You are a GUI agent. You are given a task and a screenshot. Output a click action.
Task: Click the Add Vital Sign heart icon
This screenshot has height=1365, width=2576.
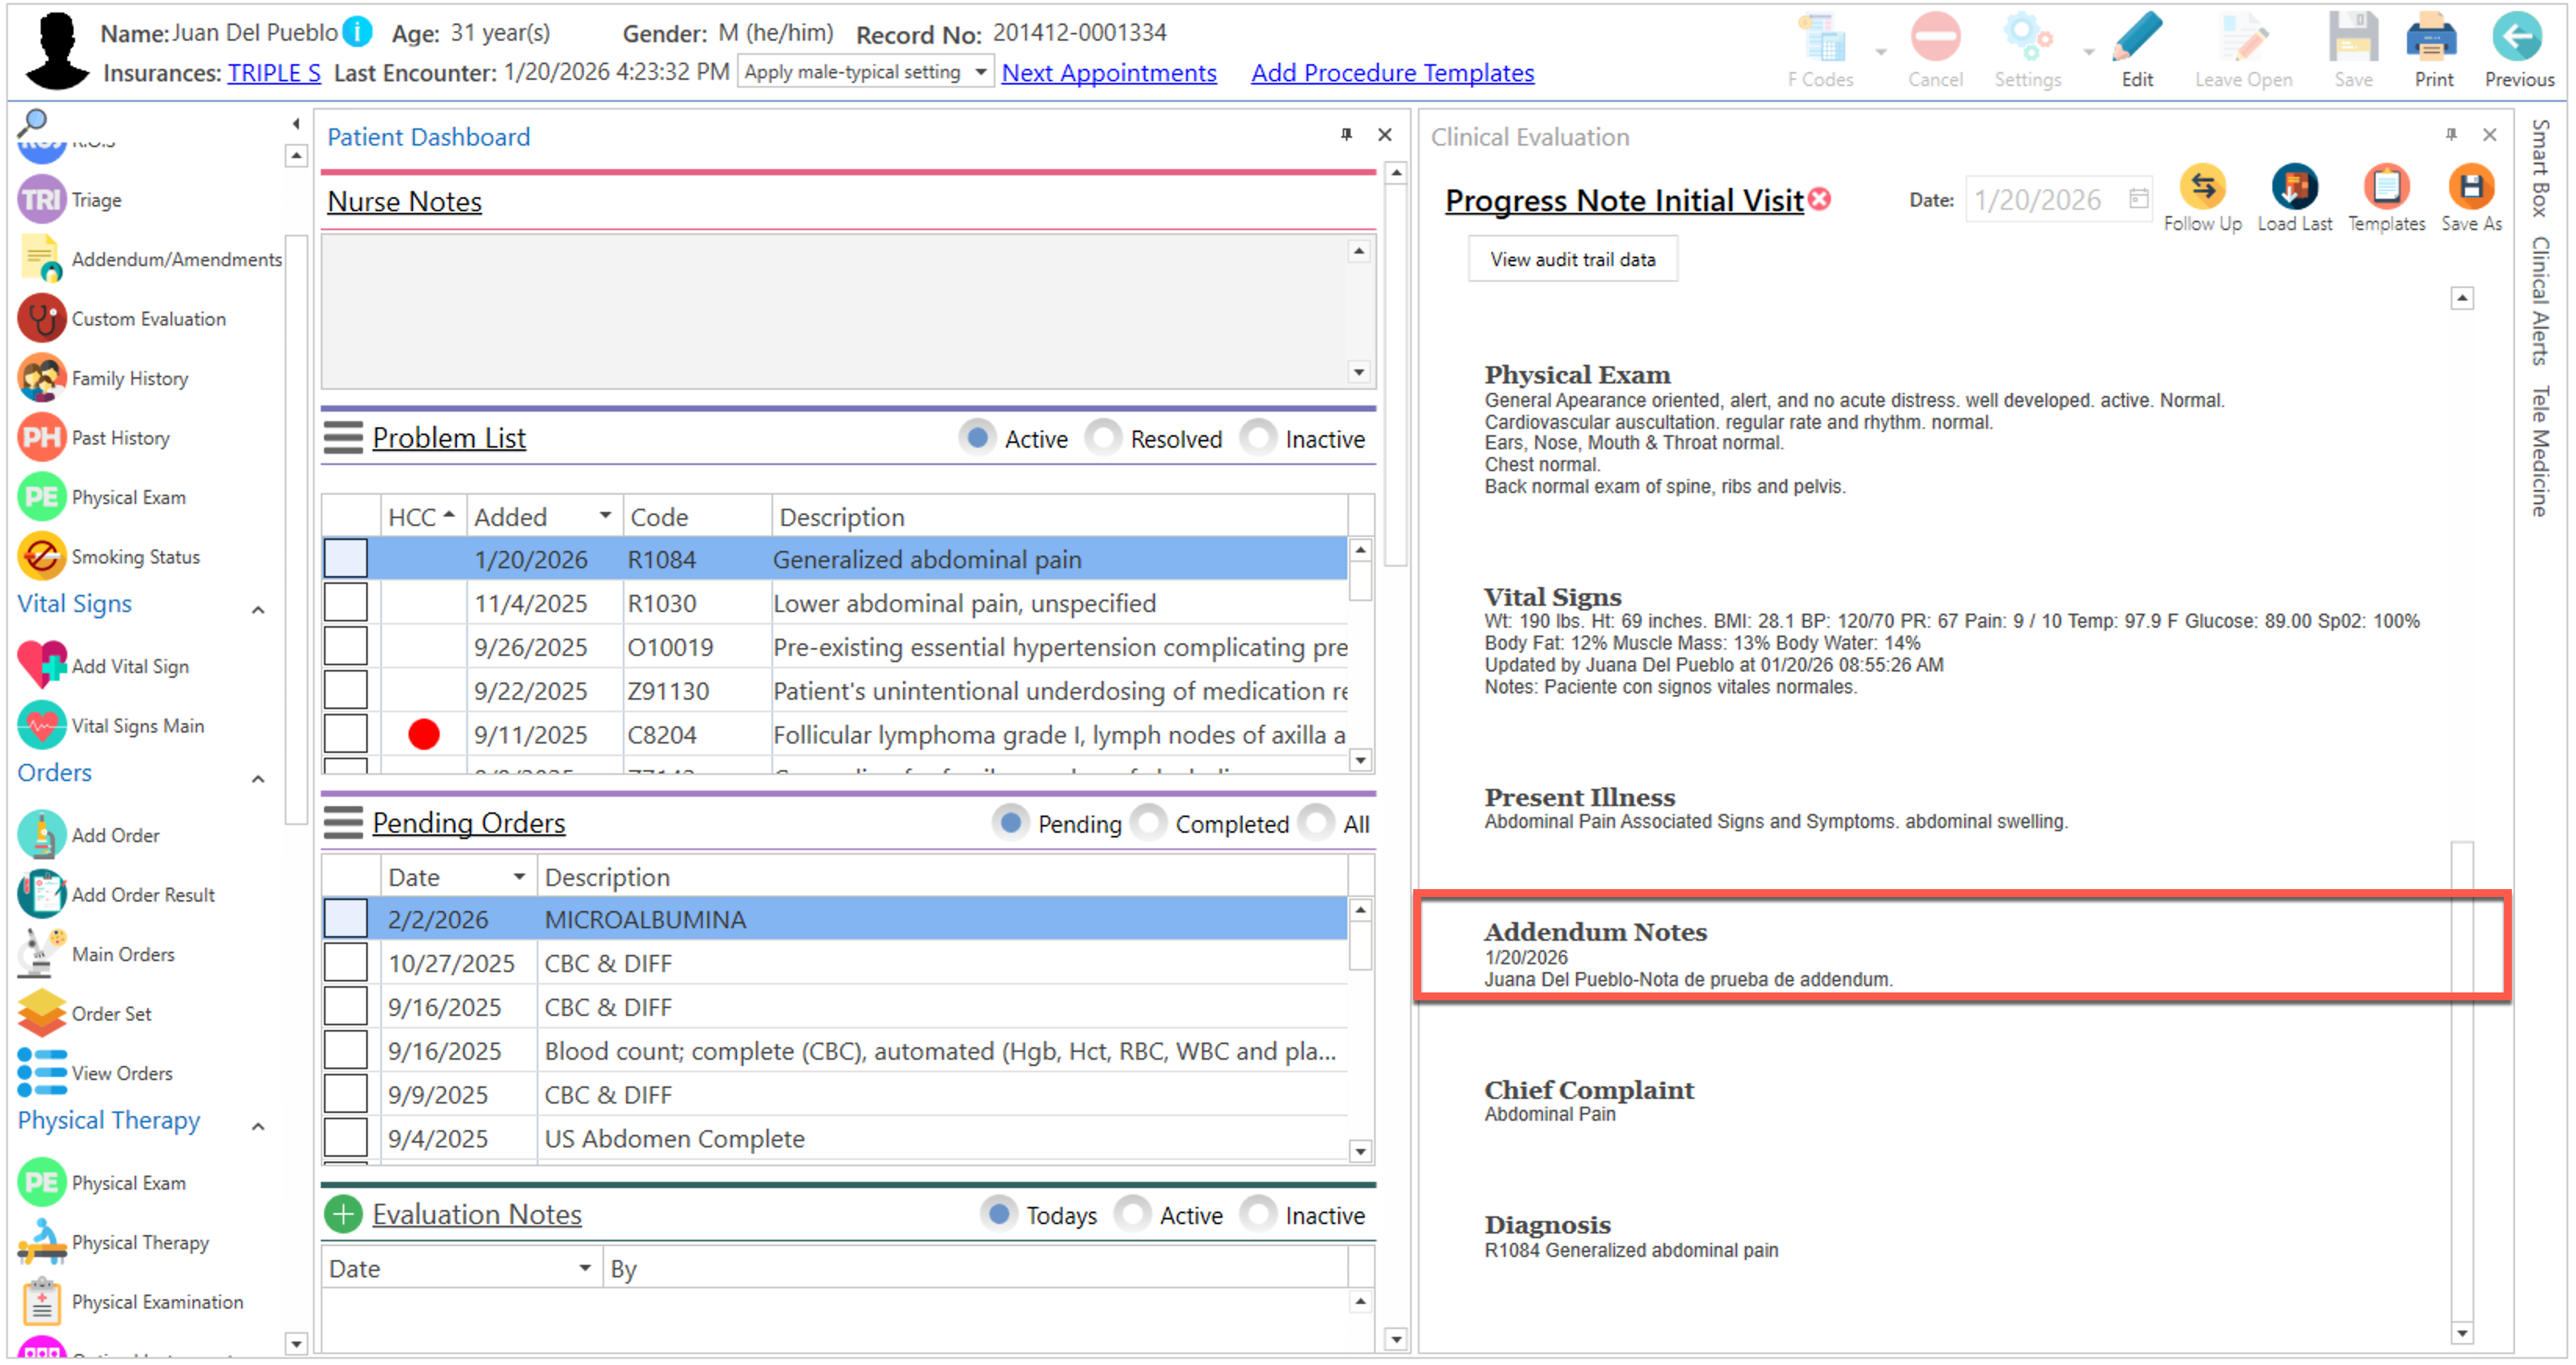point(41,665)
